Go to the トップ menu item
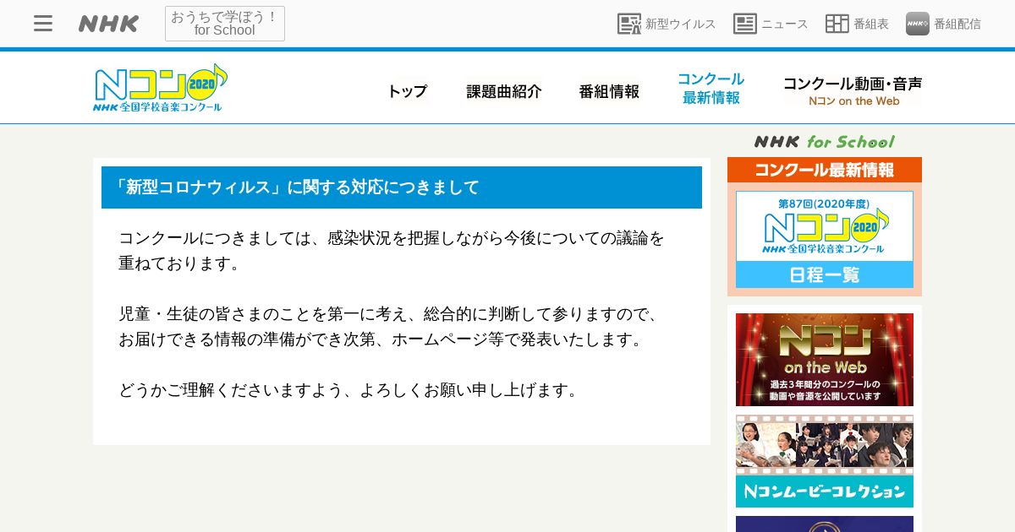This screenshot has width=1015, height=532. click(408, 91)
